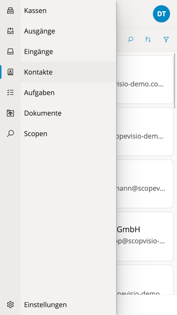
Task: Open contact card ending 'pevisio-dem...'
Action: click(144, 132)
